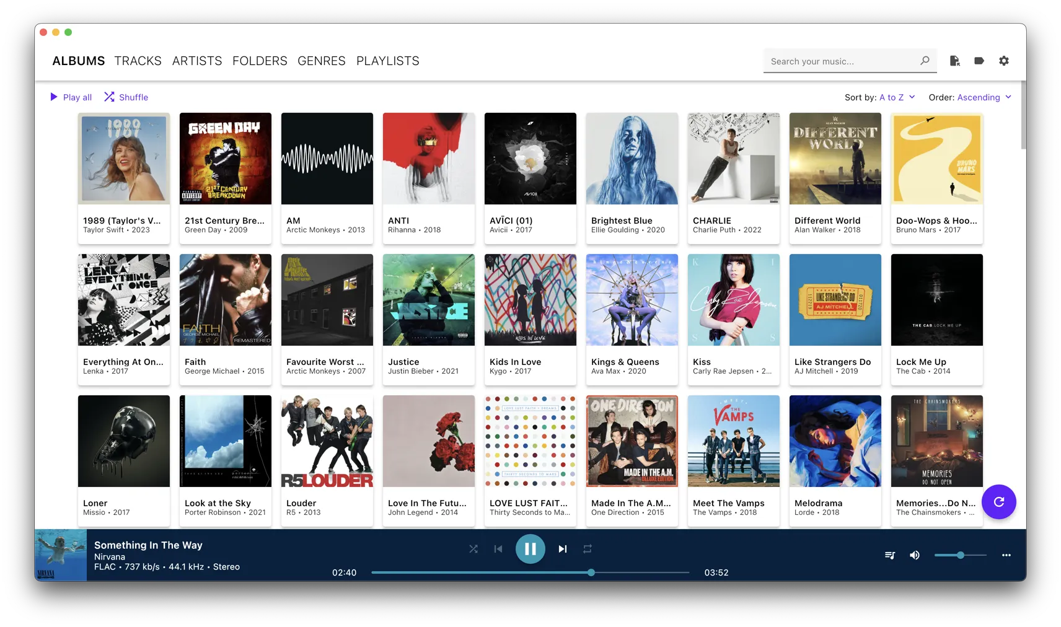1061x627 pixels.
Task: Skip to the next track
Action: tap(562, 549)
